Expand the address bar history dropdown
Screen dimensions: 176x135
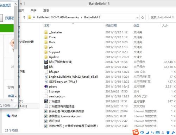pos(137,18)
